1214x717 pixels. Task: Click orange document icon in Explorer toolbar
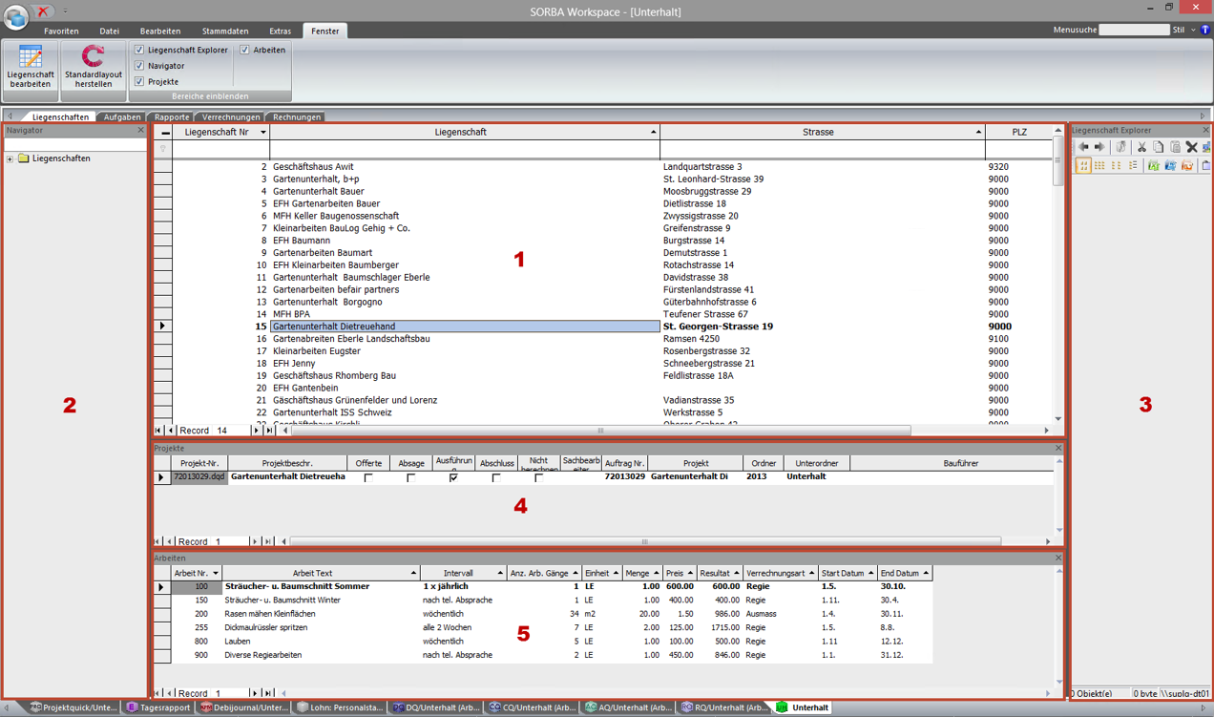[1187, 166]
